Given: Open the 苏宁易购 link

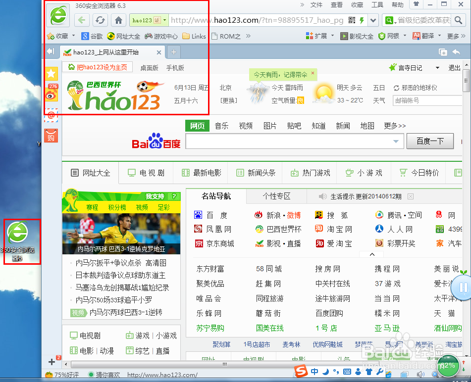Looking at the screenshot, I should (210, 328).
